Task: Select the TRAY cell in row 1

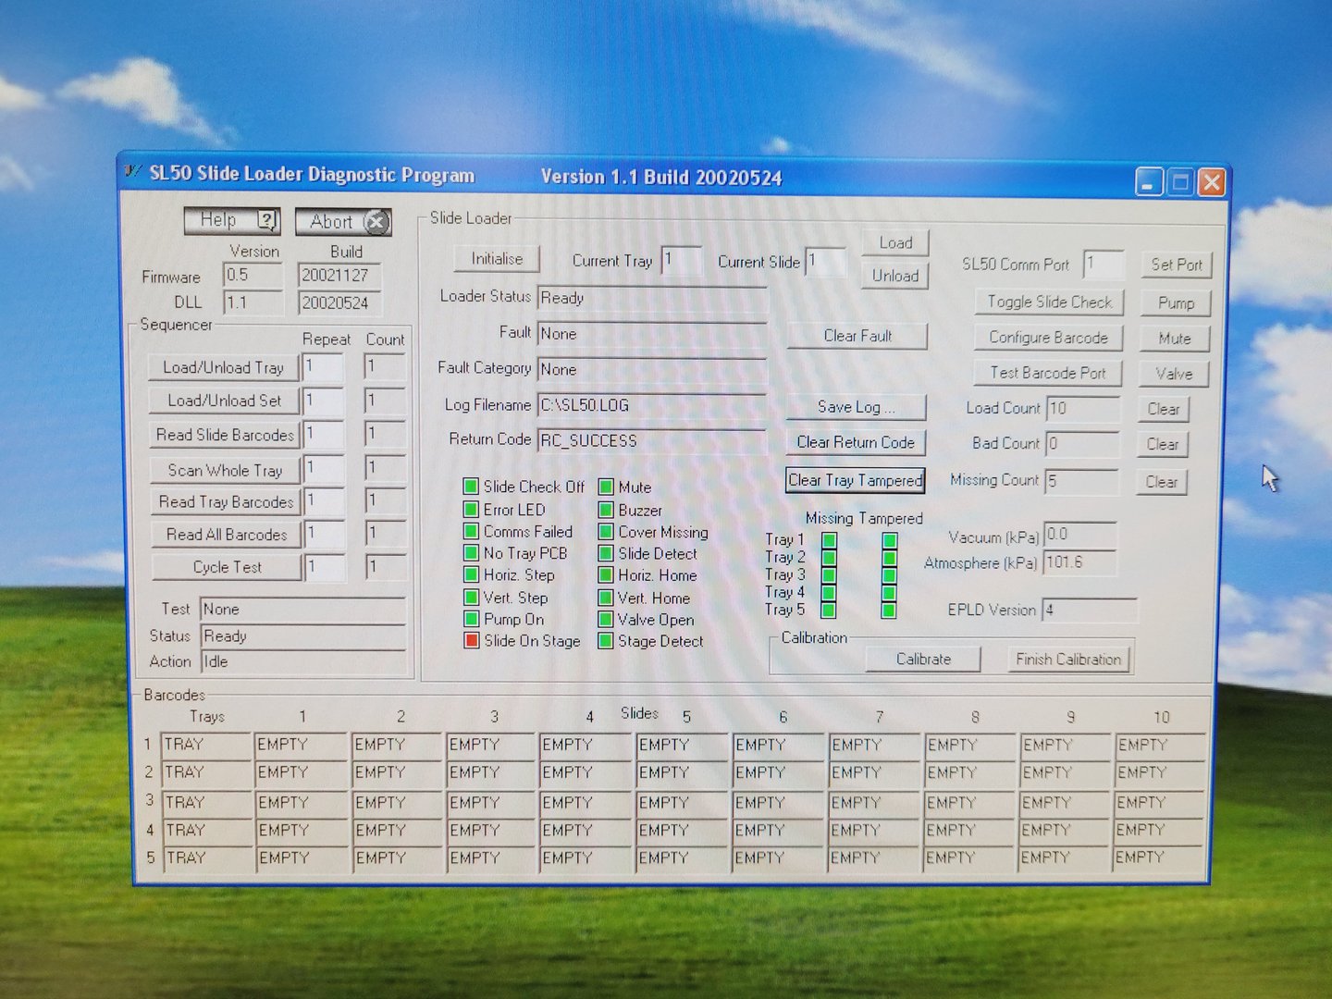Action: (204, 744)
